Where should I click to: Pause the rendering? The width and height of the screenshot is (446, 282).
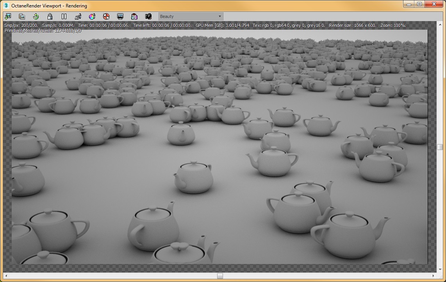tap(64, 16)
